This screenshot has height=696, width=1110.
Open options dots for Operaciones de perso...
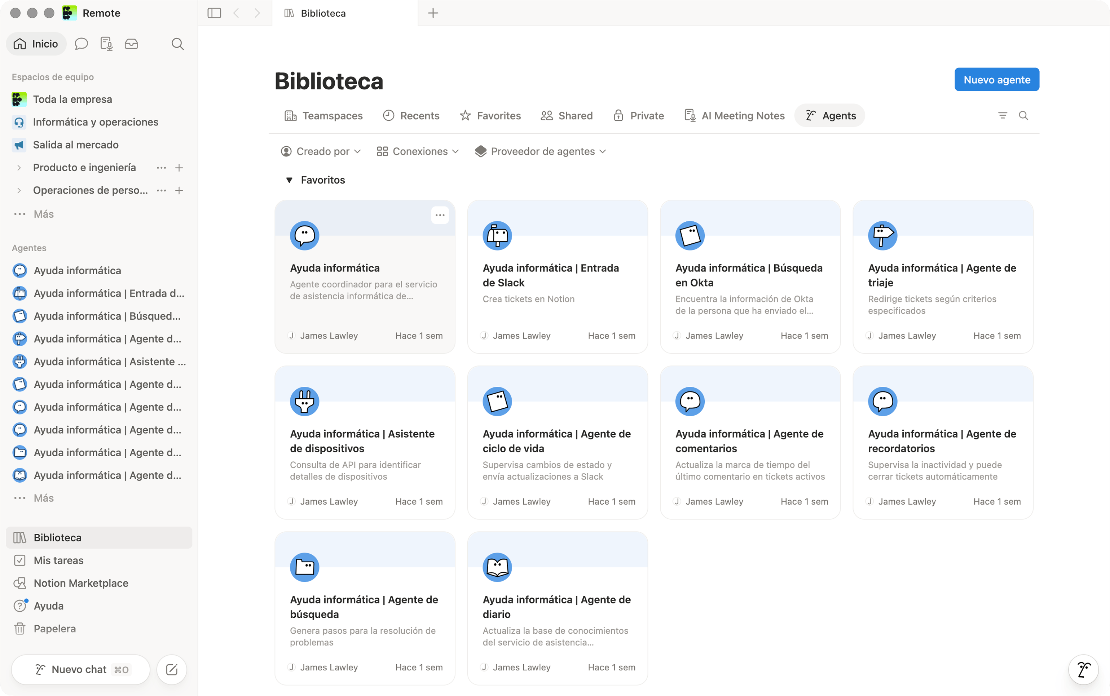click(161, 191)
